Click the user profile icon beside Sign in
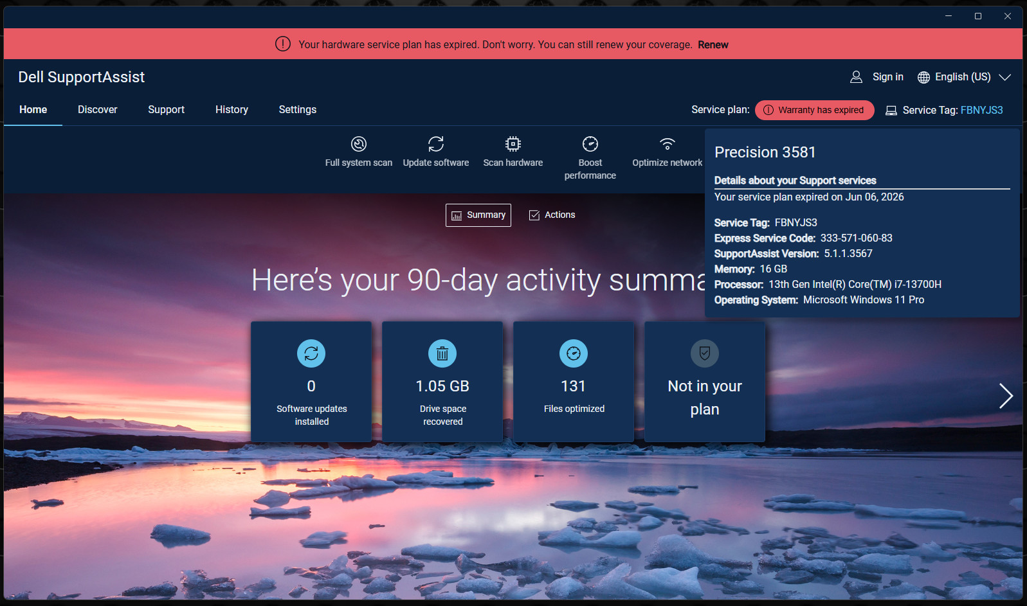Viewport: 1027px width, 606px height. coord(856,77)
